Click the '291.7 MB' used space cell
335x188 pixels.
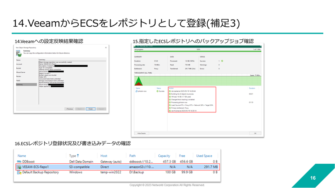(x=211, y=167)
